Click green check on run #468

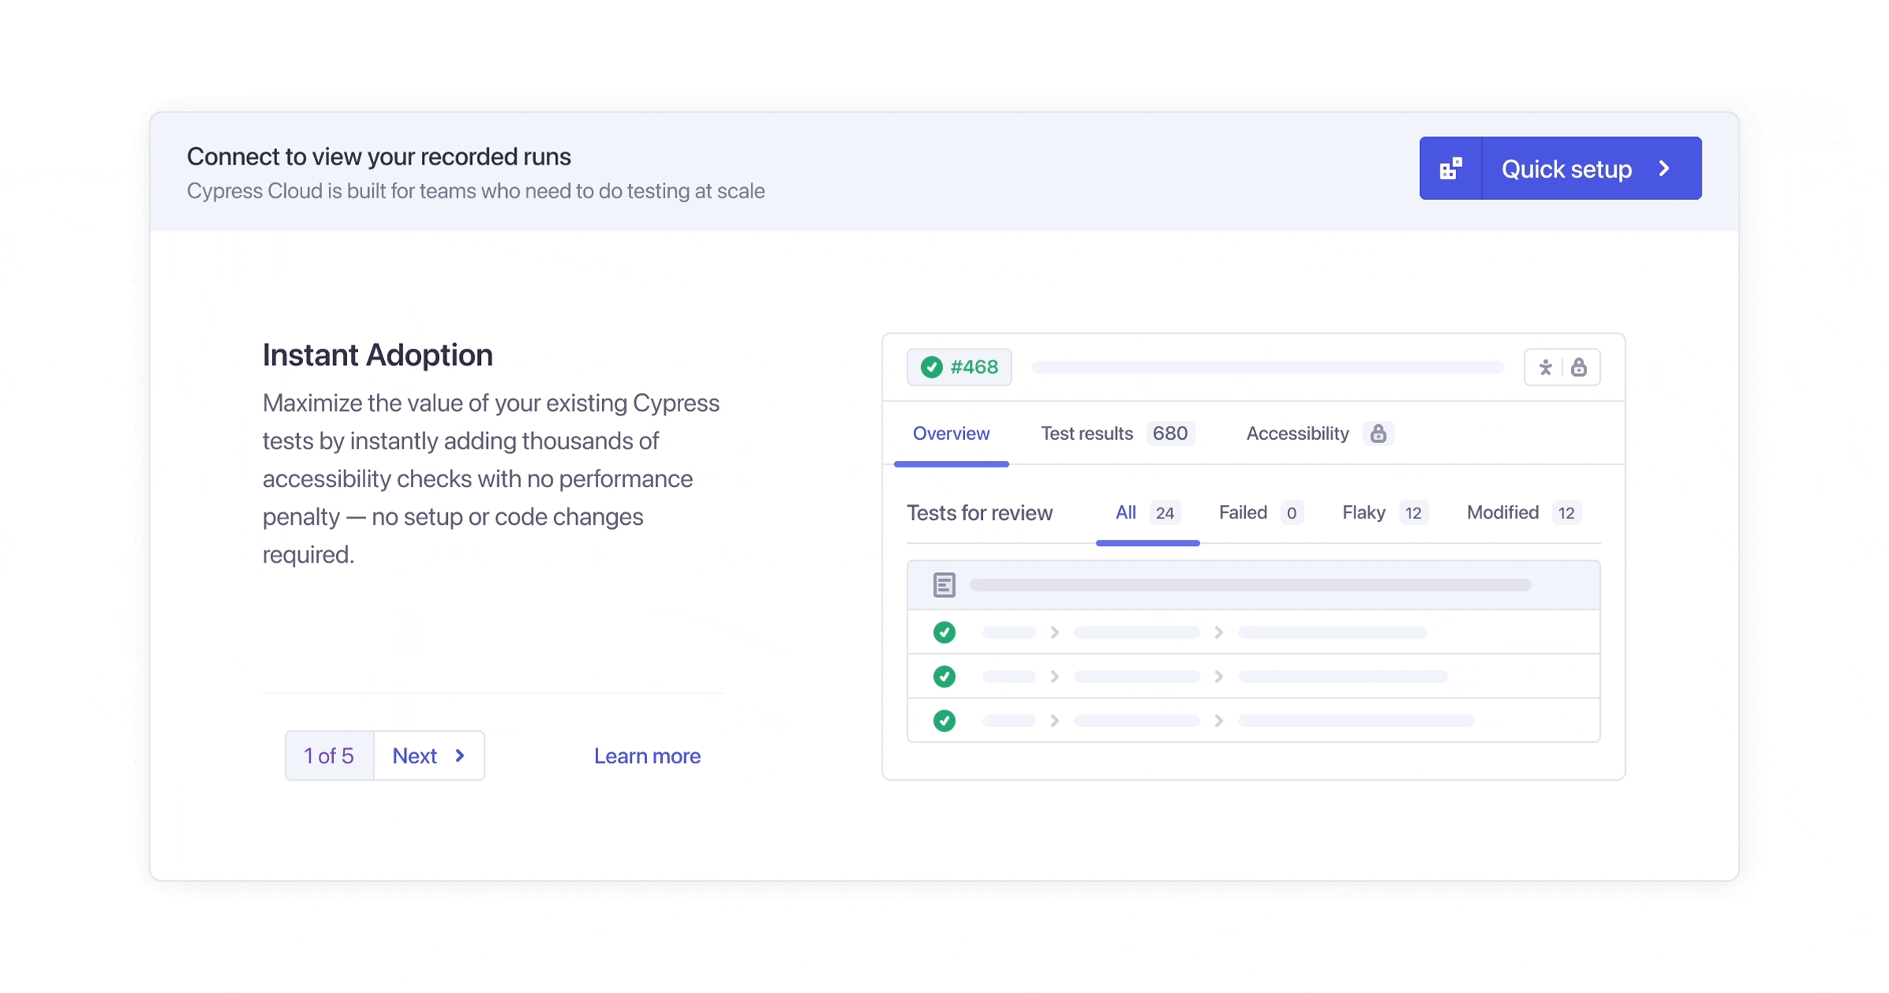[x=932, y=367]
